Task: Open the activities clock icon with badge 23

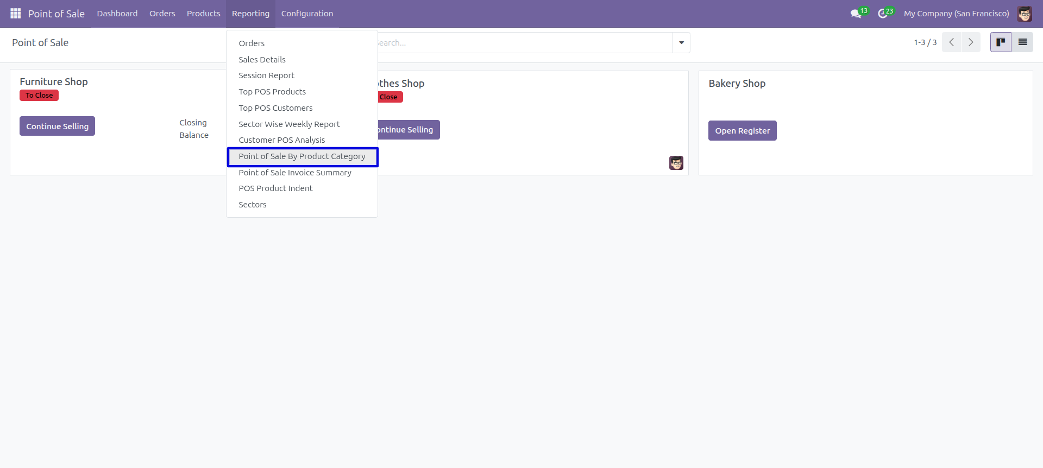Action: (885, 13)
